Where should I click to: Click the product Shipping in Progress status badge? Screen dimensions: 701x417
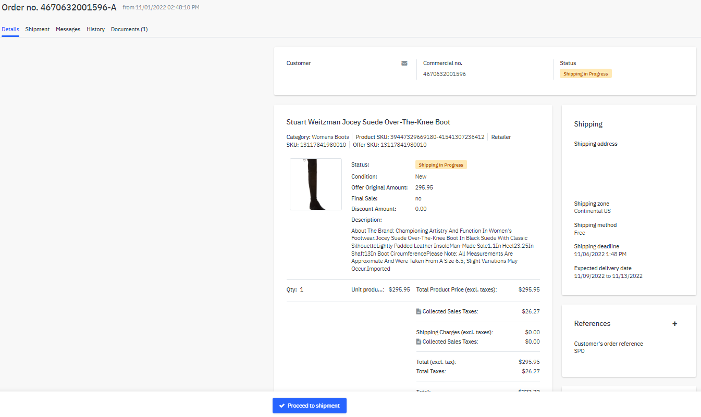(441, 165)
